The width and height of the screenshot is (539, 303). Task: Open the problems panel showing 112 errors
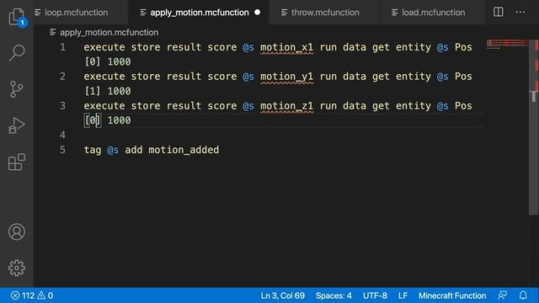(x=32, y=295)
